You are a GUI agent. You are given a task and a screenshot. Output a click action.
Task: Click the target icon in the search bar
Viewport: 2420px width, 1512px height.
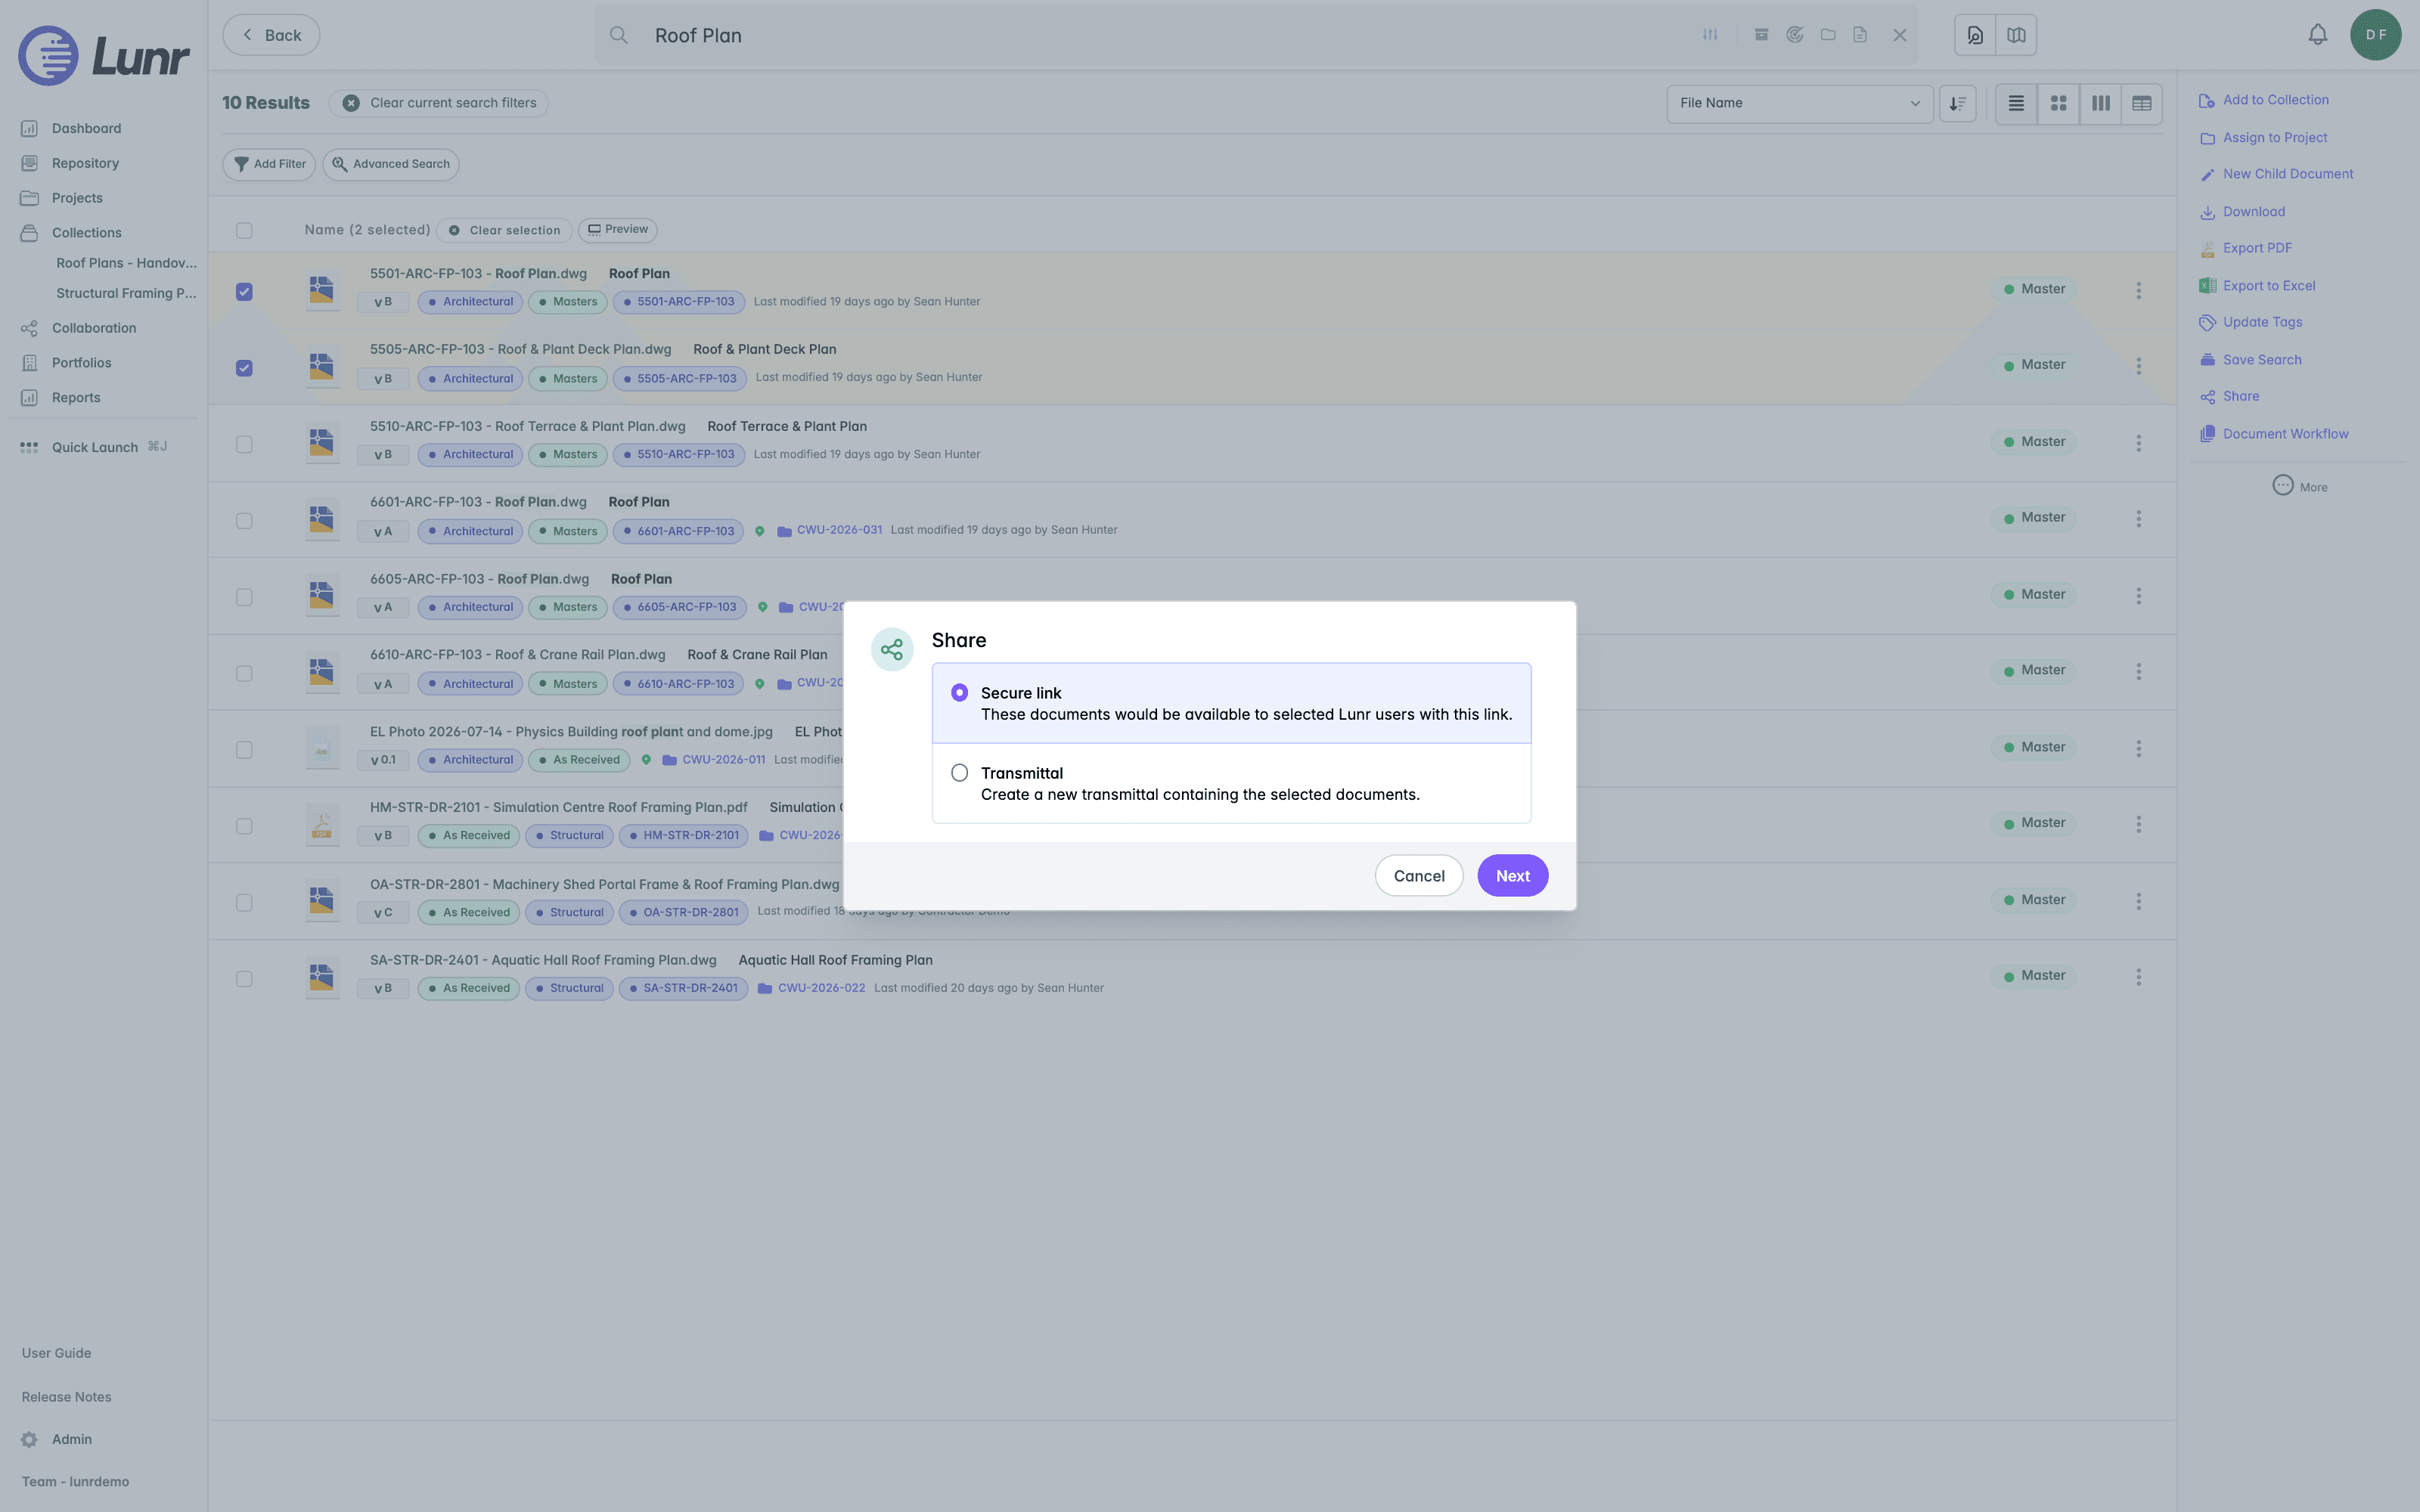click(1795, 35)
